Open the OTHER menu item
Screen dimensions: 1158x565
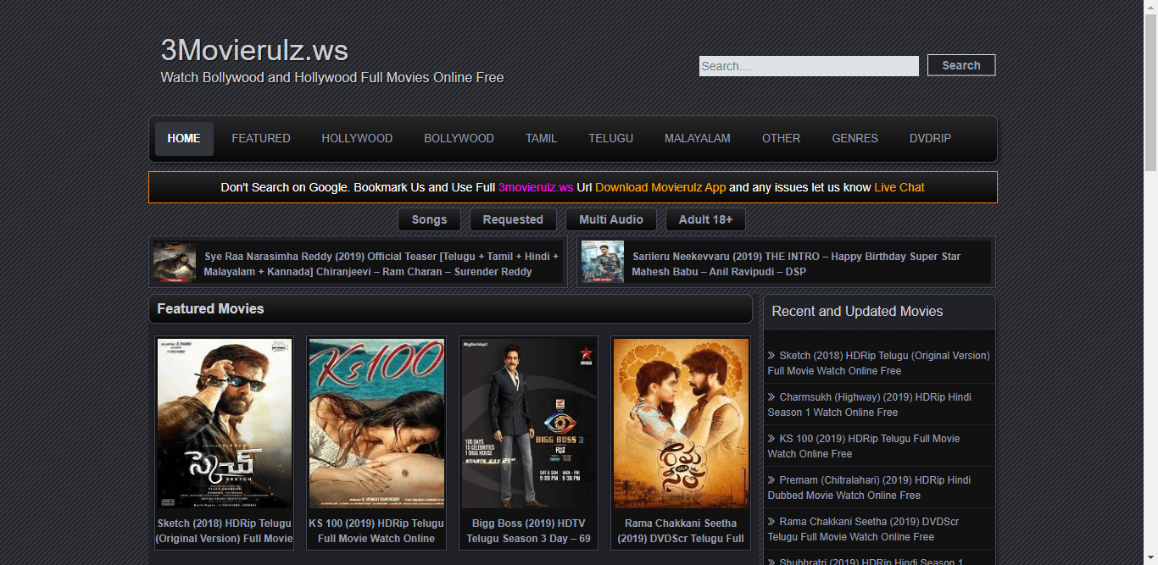coord(781,138)
